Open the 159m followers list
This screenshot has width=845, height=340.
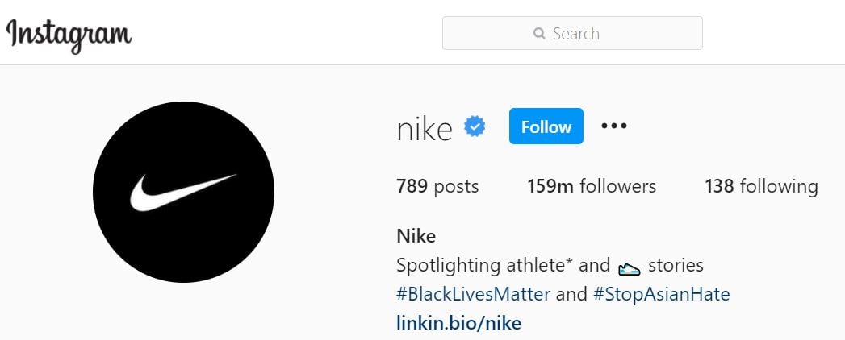pyautogui.click(x=592, y=187)
